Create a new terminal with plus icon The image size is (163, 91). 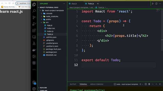coord(140,84)
